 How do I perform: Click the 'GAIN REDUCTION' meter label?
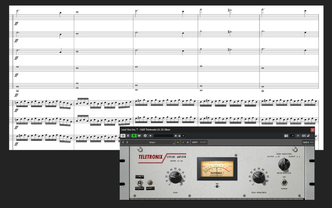(x=284, y=154)
